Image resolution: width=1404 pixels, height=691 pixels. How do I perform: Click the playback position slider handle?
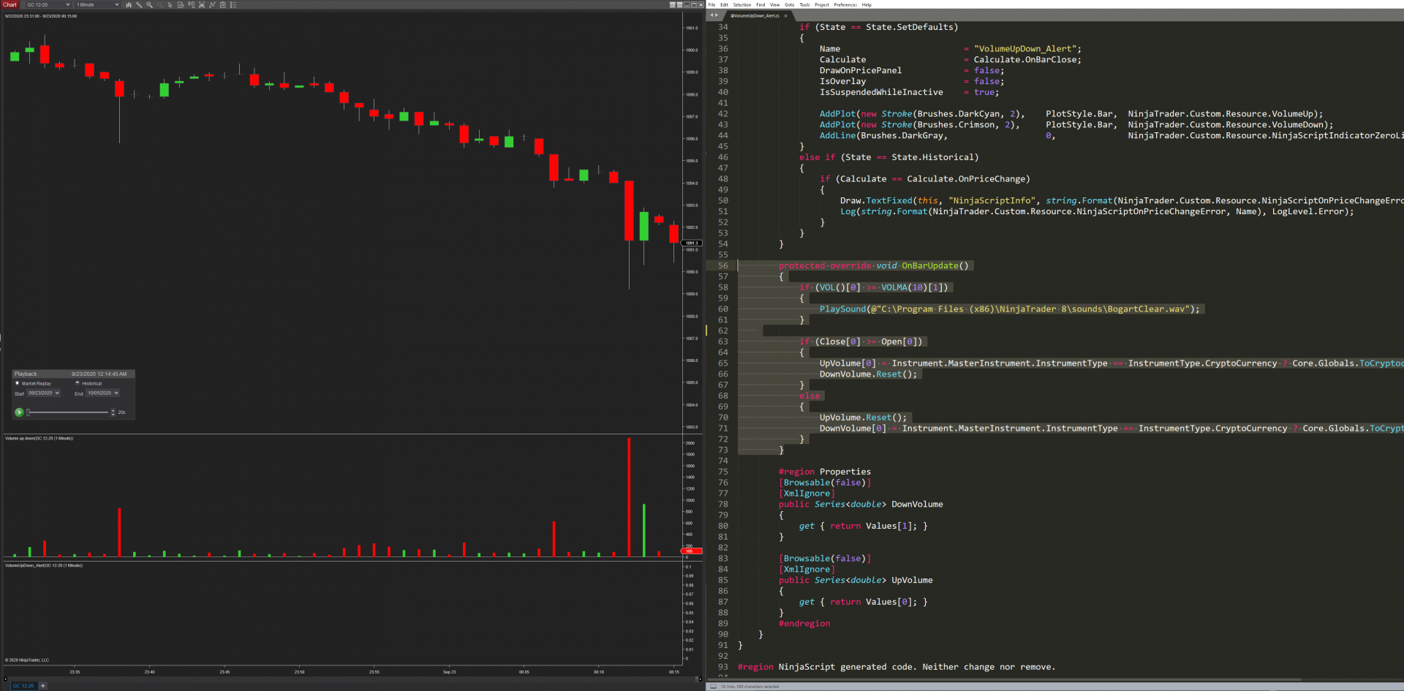pos(29,412)
